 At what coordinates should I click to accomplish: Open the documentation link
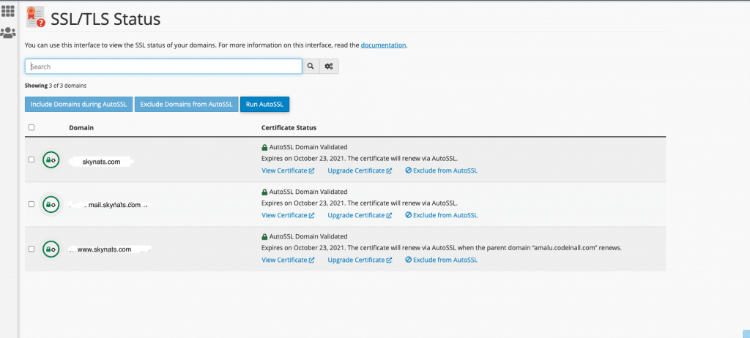[383, 45]
